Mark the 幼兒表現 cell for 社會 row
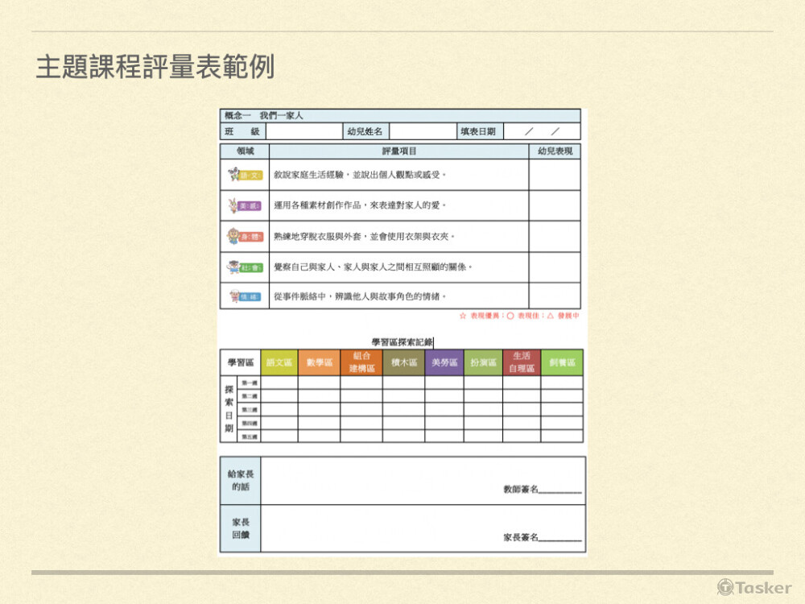Screen dimensions: 805x604 [x=554, y=267]
